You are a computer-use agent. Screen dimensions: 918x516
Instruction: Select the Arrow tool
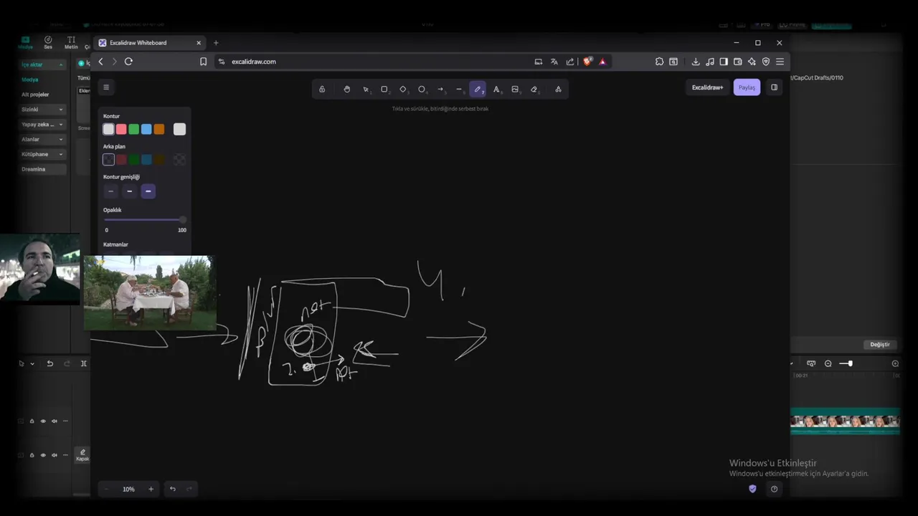coord(440,90)
